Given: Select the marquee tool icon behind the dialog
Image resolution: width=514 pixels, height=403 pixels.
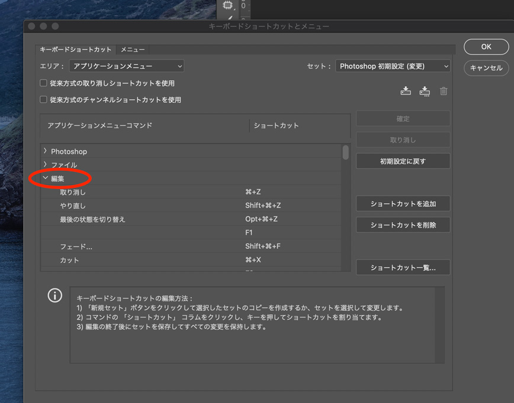Looking at the screenshot, I should tap(228, 5).
